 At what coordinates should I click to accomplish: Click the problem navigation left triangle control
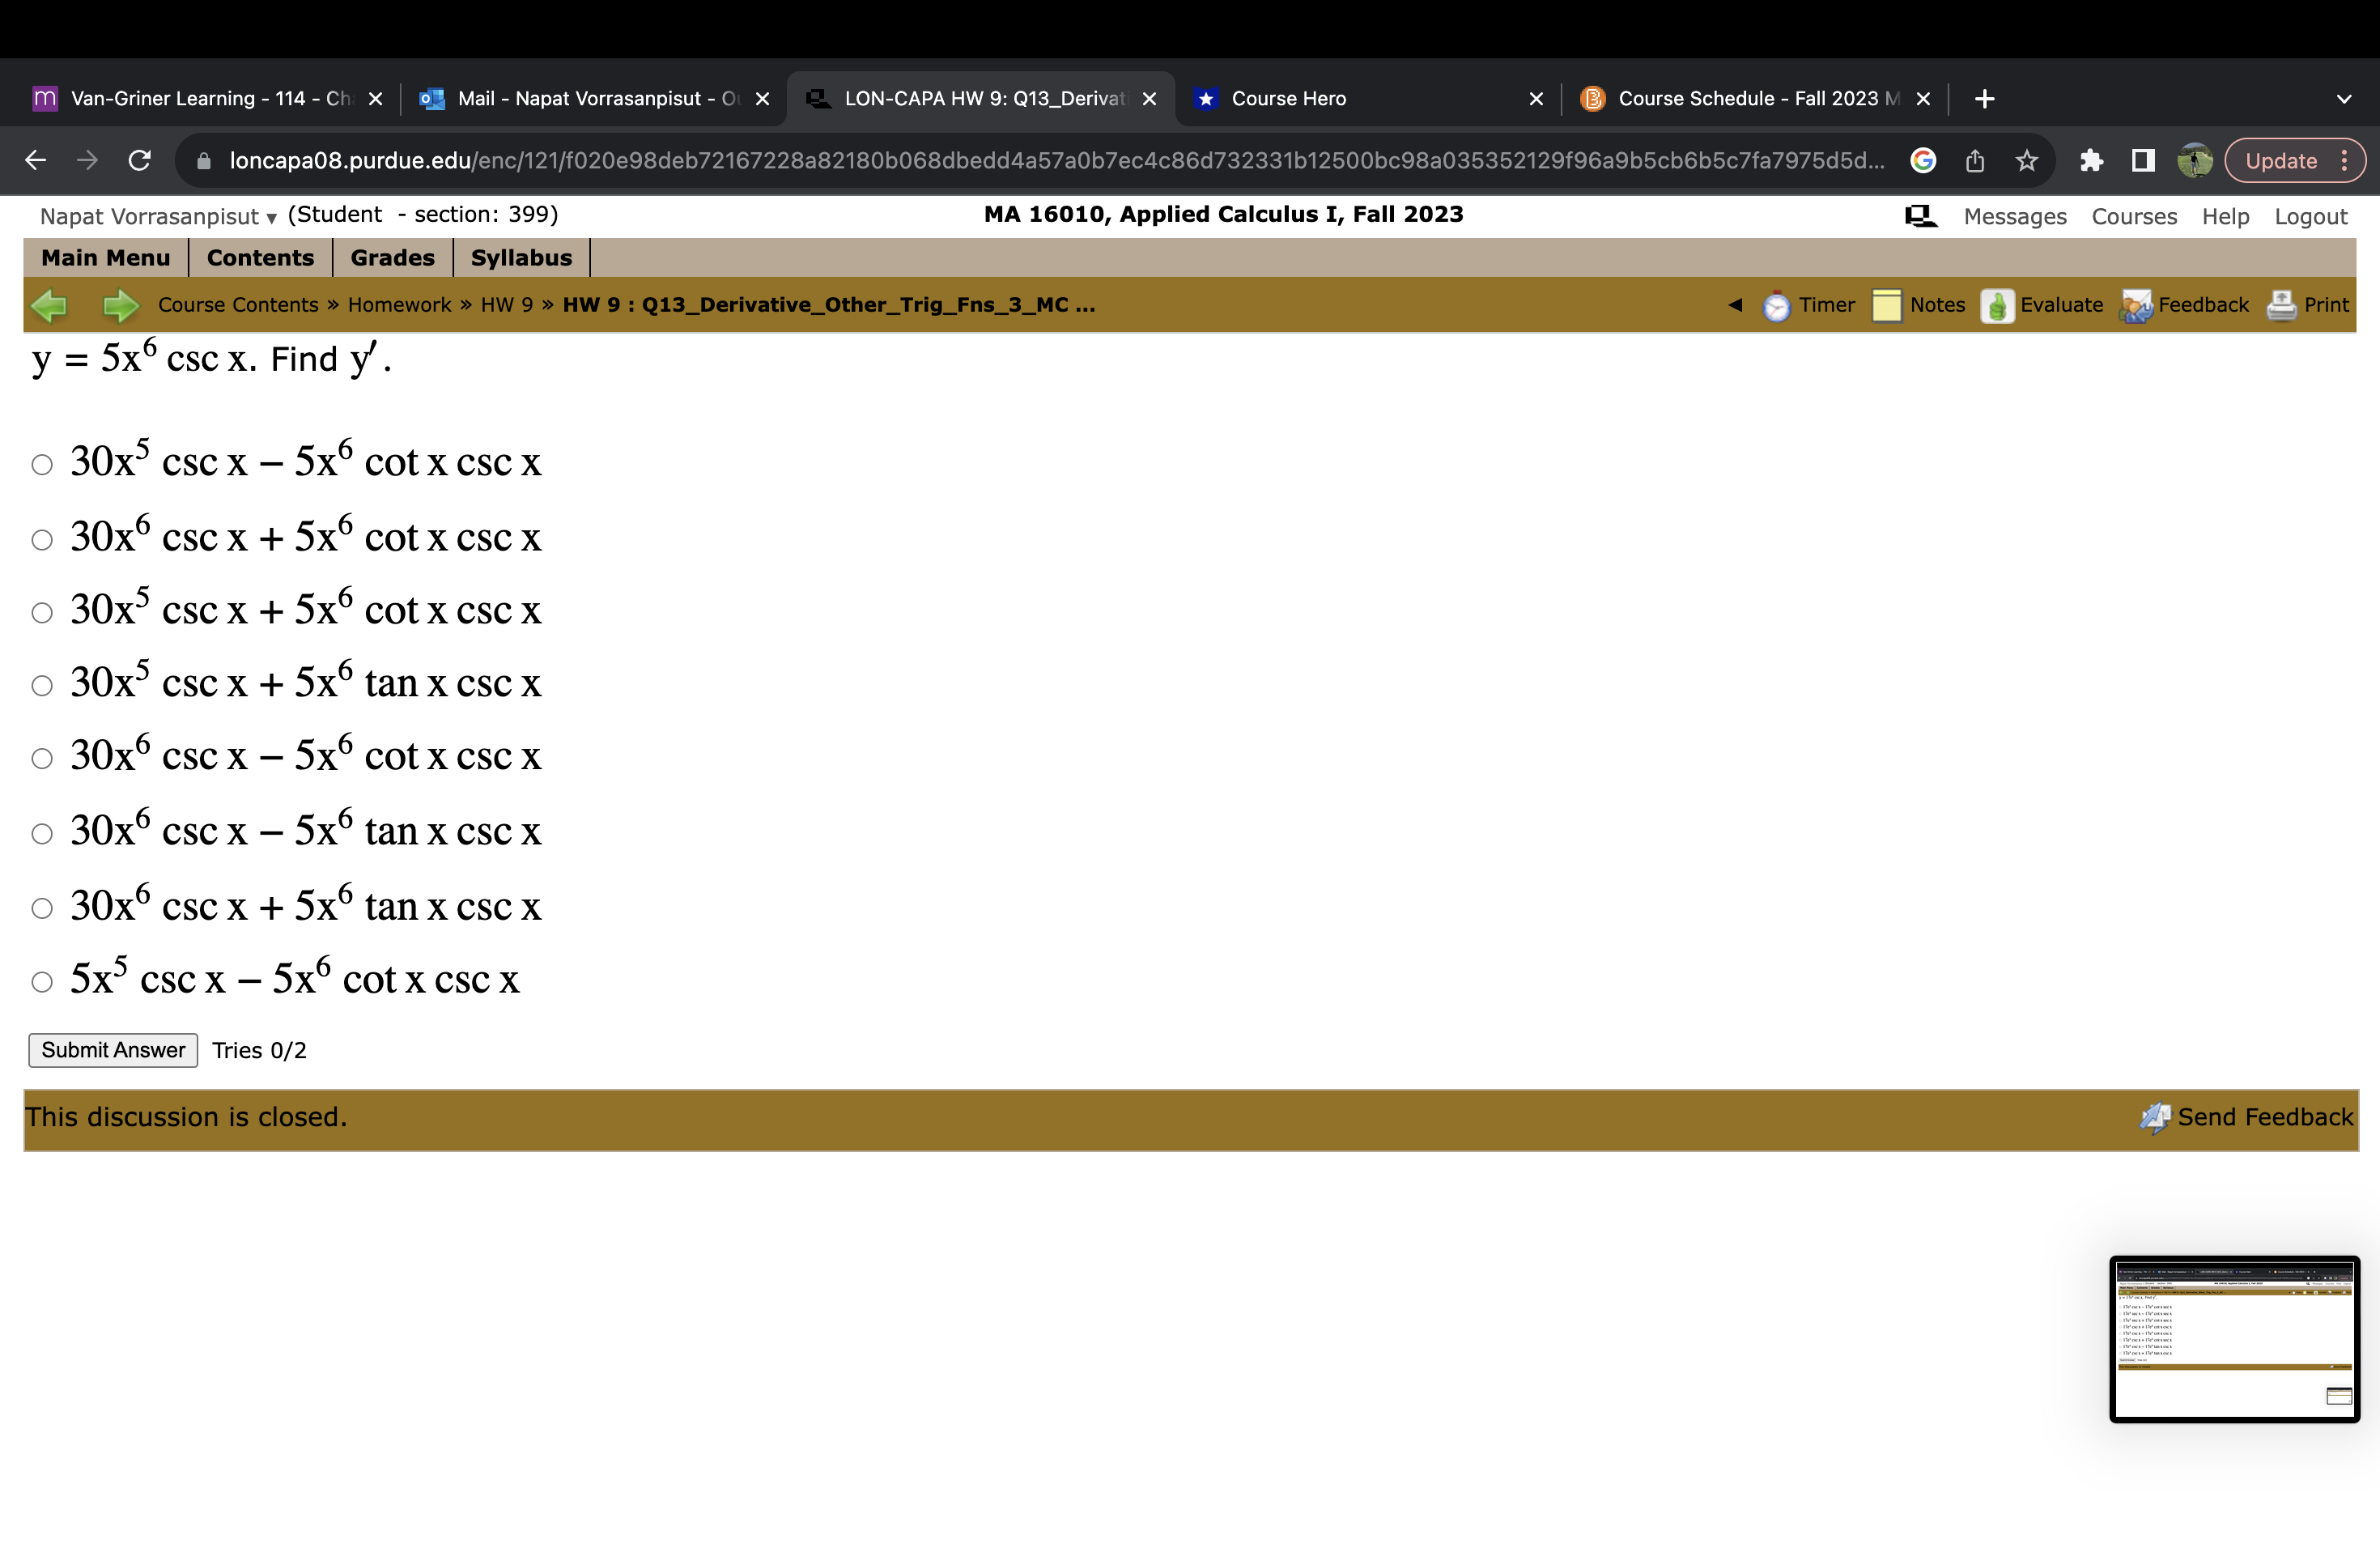(1735, 305)
